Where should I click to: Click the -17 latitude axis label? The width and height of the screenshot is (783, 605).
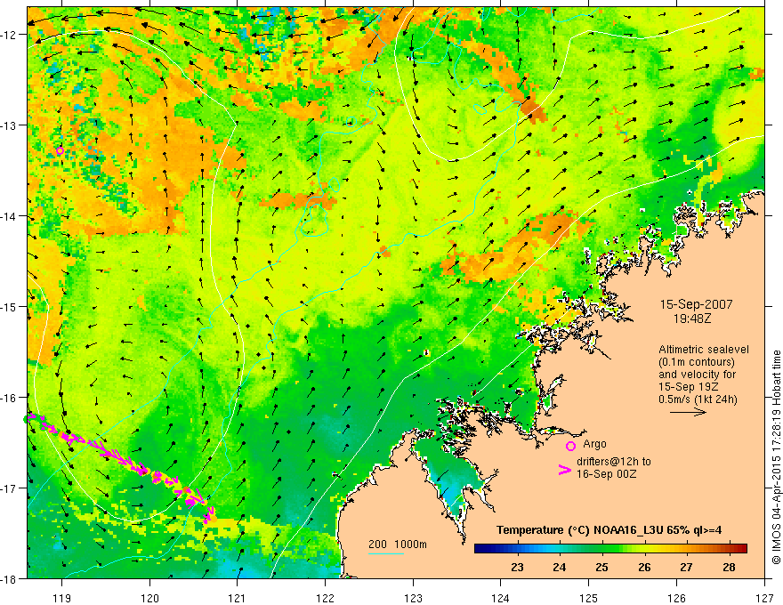click(x=10, y=488)
